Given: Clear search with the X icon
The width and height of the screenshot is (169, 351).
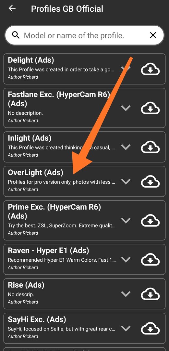Looking at the screenshot, I should pyautogui.click(x=153, y=35).
